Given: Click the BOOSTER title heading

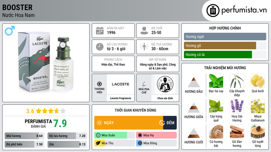Looking at the screenshot, I should pos(17,7).
